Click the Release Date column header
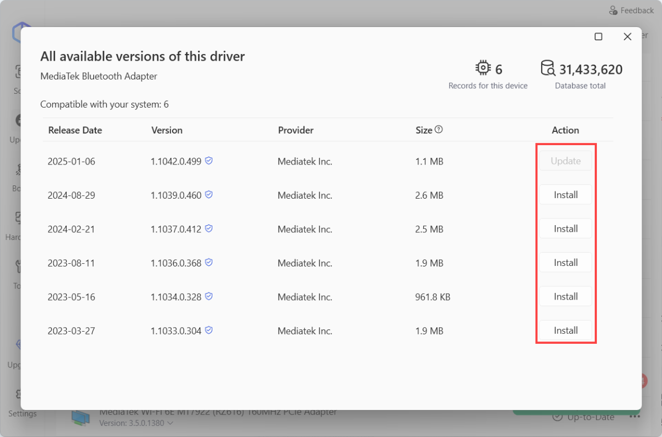The width and height of the screenshot is (662, 437). coord(75,130)
